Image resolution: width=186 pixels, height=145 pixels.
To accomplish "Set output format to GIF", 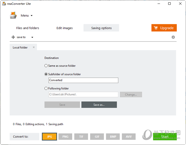I will click(x=97, y=137).
